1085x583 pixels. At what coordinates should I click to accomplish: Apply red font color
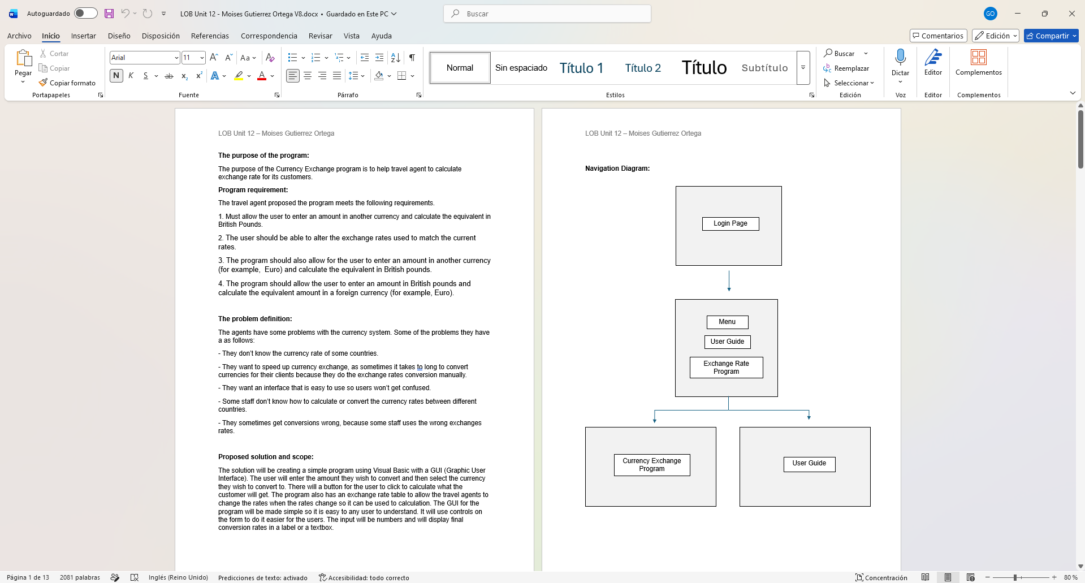(262, 76)
